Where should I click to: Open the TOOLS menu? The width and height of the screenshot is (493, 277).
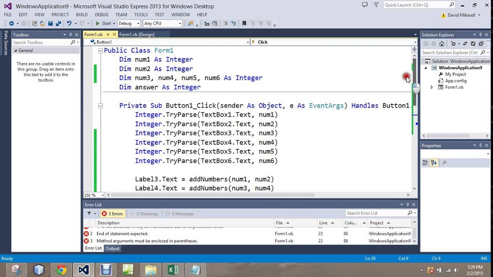coord(141,15)
